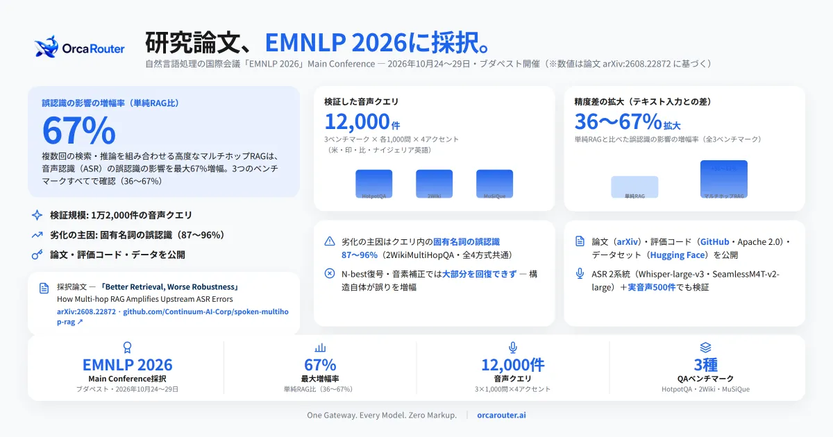The image size is (833, 437).
Task: Click the bold GitHub link
Action: (x=714, y=241)
